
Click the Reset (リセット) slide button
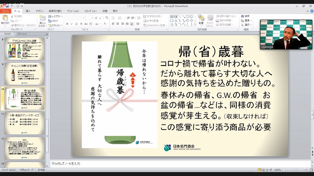click(53, 21)
